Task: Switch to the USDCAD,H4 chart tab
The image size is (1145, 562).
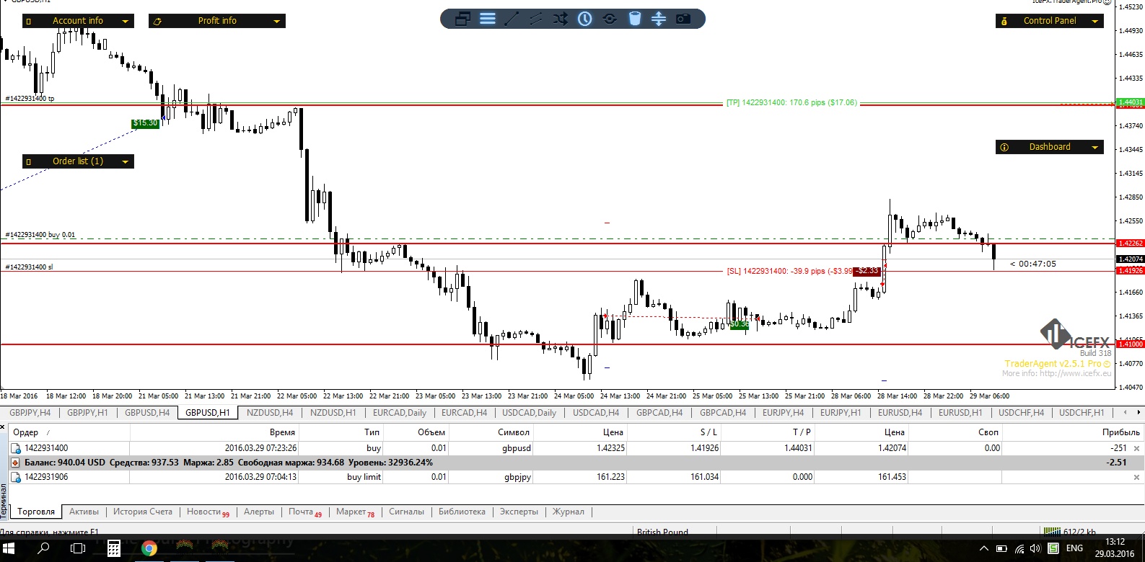Action: click(x=596, y=413)
